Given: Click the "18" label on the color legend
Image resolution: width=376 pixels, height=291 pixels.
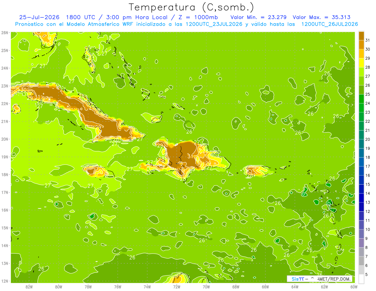Looking at the screenshot, I should pyautogui.click(x=368, y=157).
